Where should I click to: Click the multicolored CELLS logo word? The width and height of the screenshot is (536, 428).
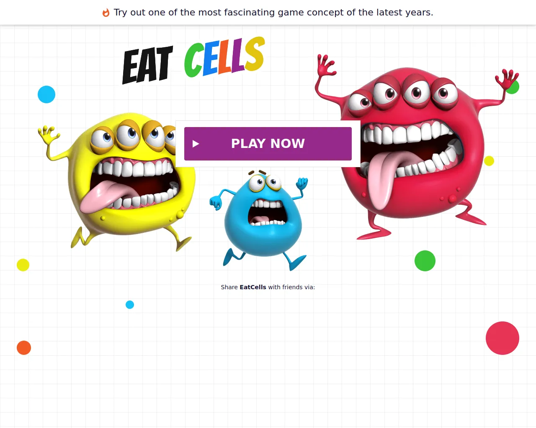click(224, 57)
